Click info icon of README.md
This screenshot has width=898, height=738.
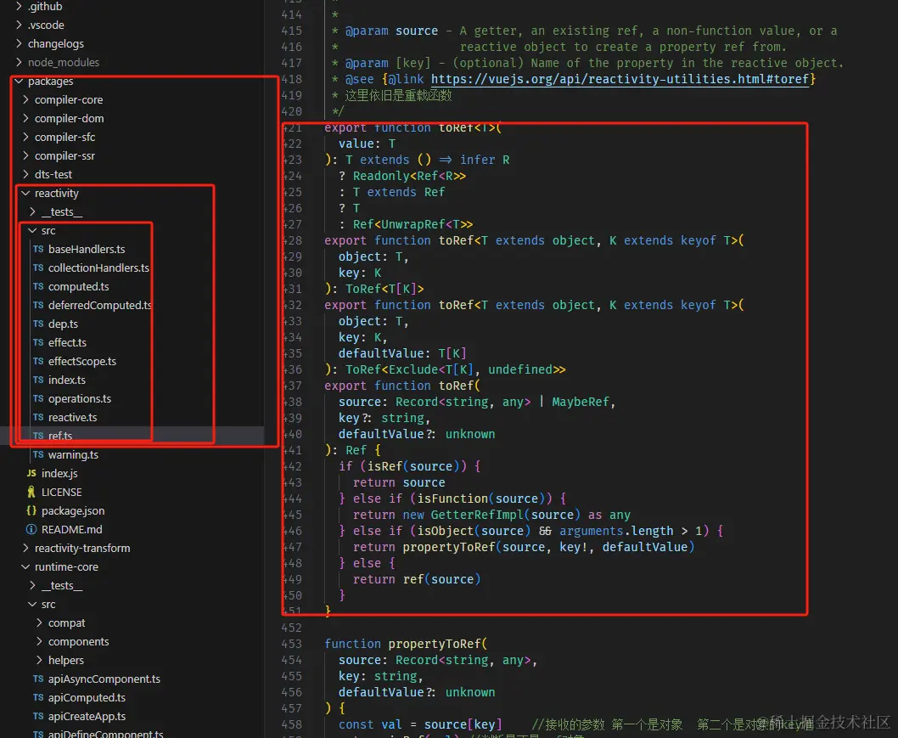point(31,529)
